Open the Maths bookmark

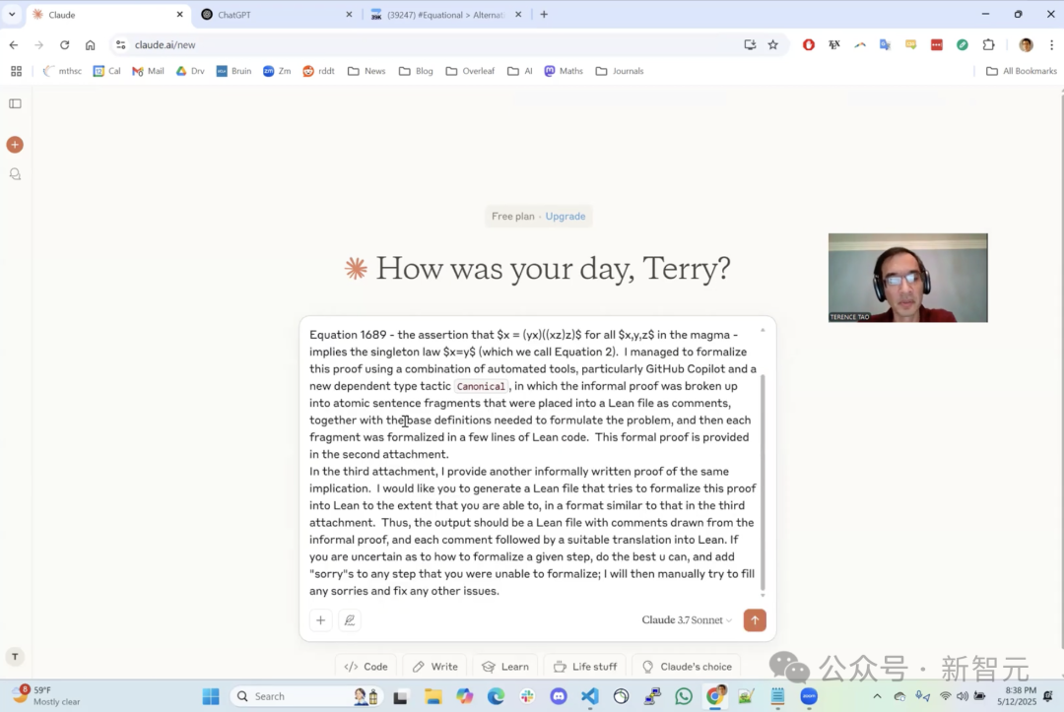(564, 71)
